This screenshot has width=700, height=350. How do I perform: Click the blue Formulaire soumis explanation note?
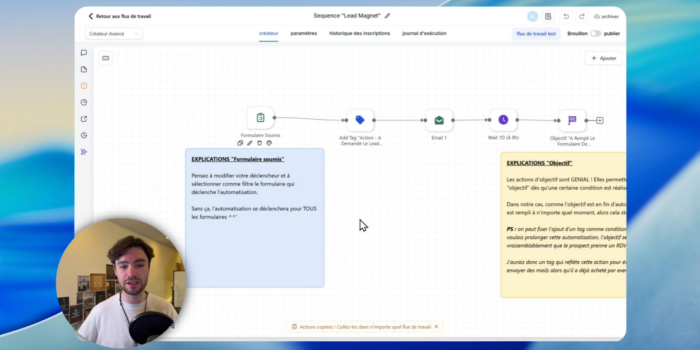click(255, 218)
